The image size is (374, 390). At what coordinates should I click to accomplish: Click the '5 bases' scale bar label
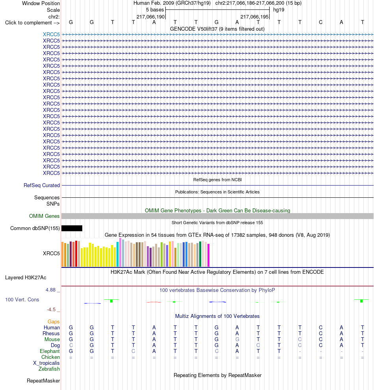[155, 10]
